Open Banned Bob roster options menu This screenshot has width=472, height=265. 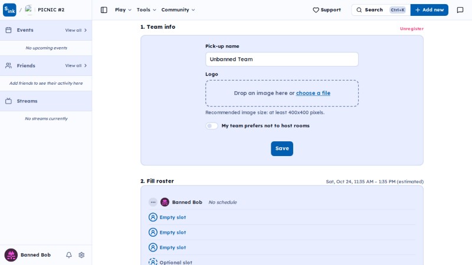tap(153, 202)
